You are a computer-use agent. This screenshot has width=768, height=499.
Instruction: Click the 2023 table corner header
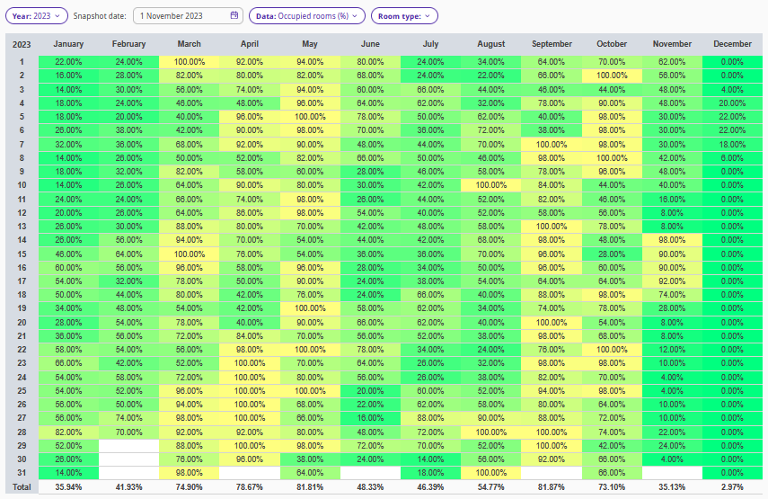point(22,44)
